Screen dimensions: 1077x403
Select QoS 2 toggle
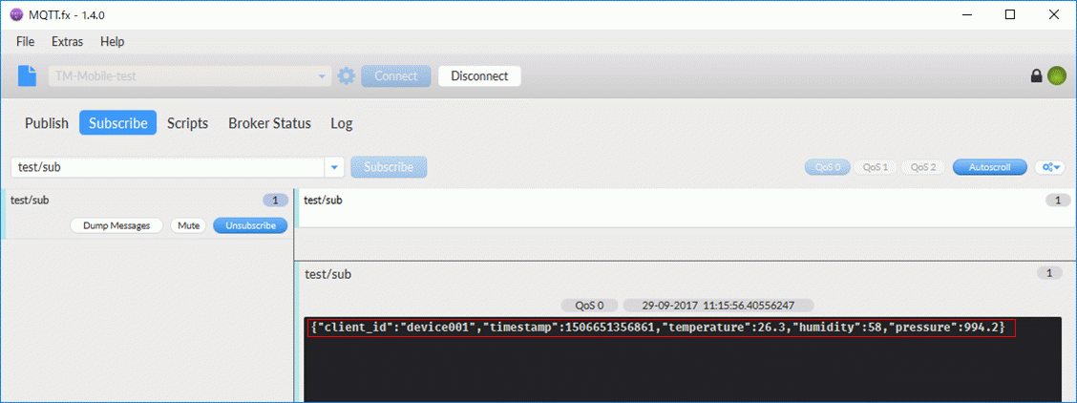(923, 167)
